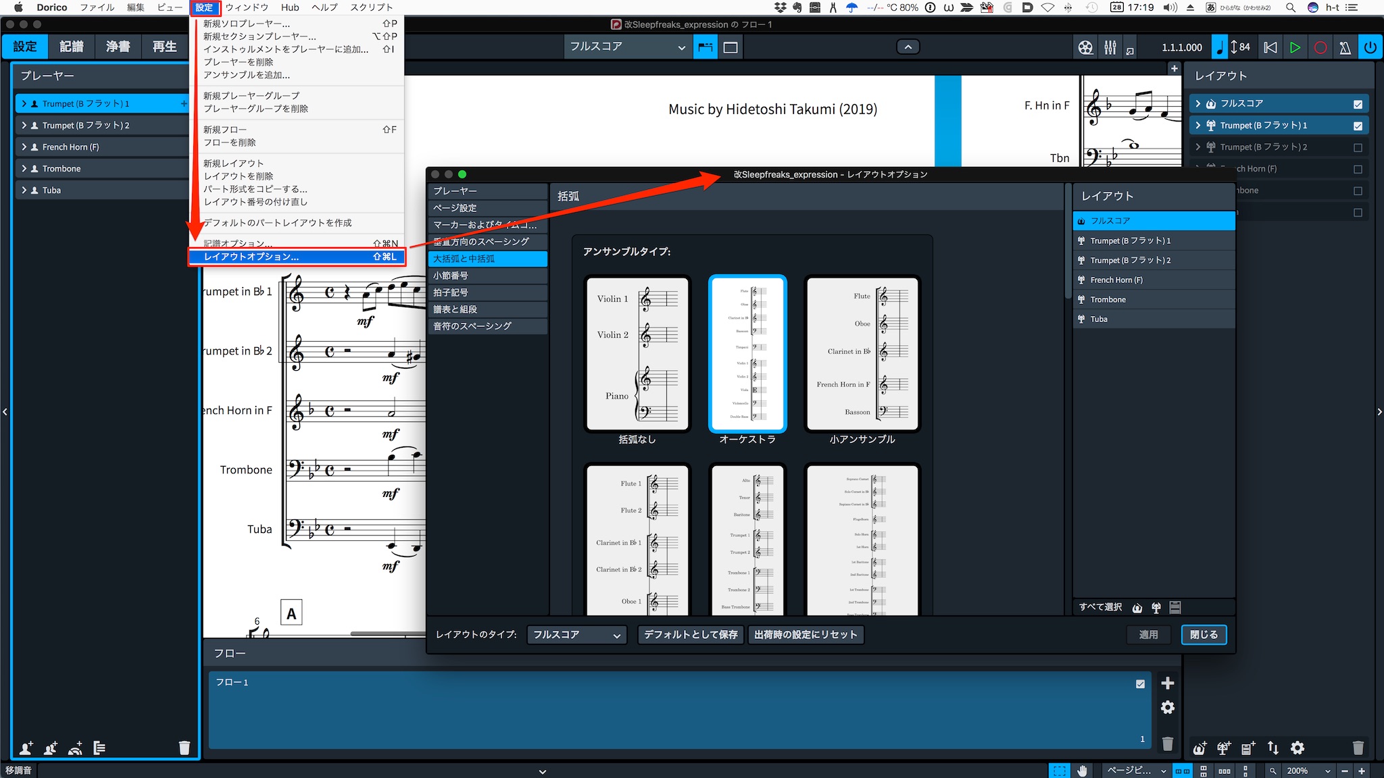Toggle the metronome click icon
Viewport: 1384px width, 778px height.
point(1345,47)
